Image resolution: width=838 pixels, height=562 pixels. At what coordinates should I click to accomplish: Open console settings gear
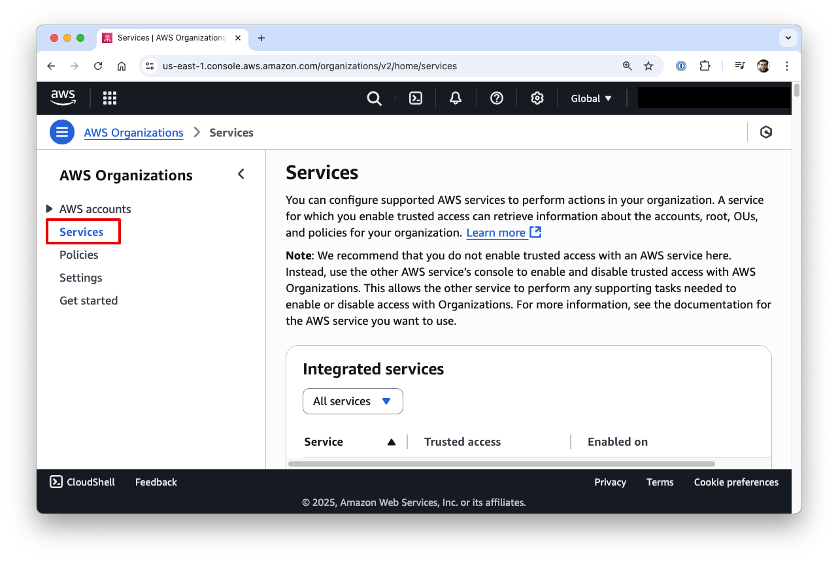(537, 98)
